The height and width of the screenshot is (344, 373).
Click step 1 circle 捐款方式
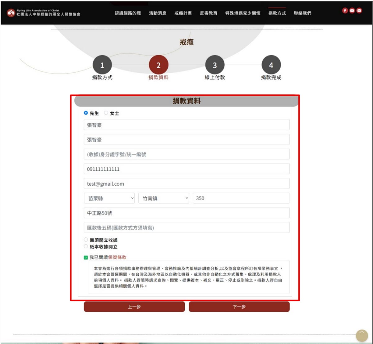click(x=102, y=65)
